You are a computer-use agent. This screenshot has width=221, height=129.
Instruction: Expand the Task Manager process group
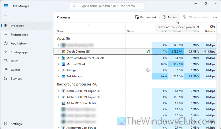(58, 76)
